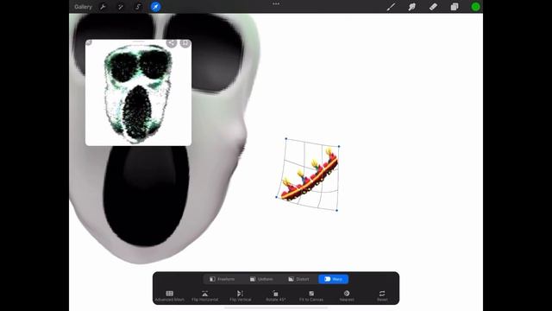Enable Advanced Mesh
This screenshot has width=552, height=311.
click(169, 295)
